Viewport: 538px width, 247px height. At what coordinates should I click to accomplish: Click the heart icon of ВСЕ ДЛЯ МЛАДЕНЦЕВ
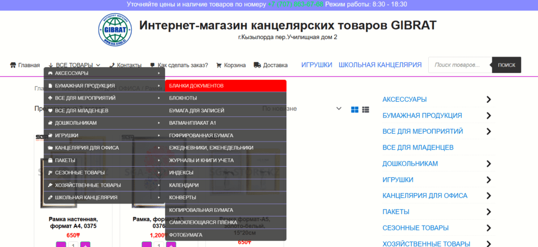(50, 111)
